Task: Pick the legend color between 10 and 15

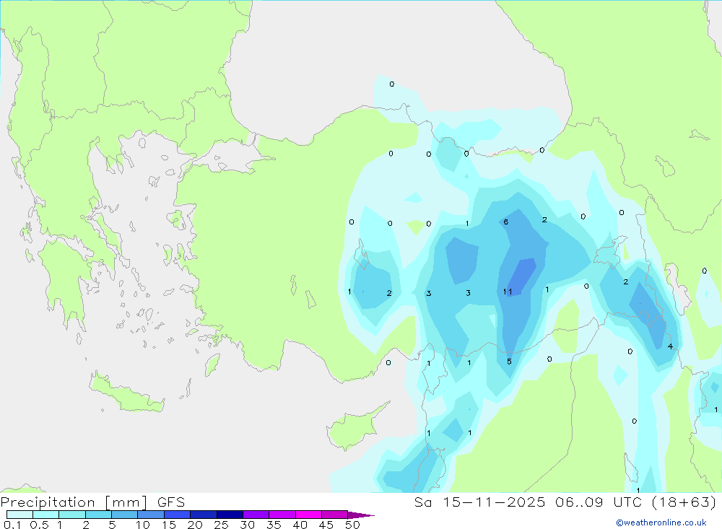Action: click(x=151, y=515)
